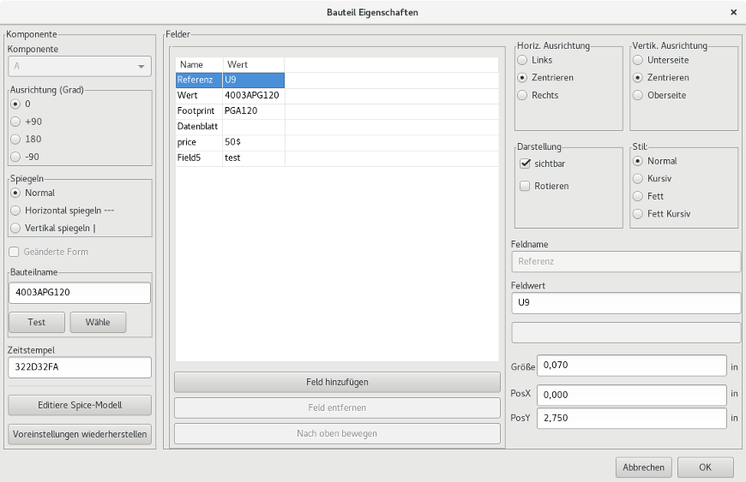
Task: Select 180 degree orientation
Action: click(x=15, y=139)
